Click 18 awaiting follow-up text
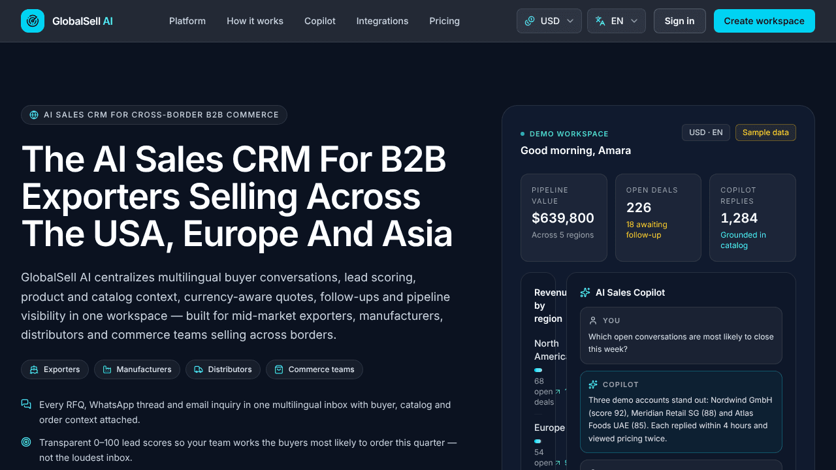 point(647,230)
